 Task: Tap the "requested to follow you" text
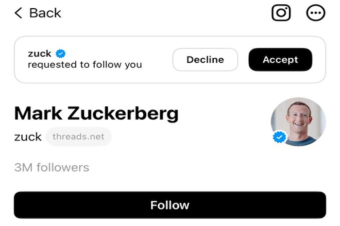pos(85,65)
